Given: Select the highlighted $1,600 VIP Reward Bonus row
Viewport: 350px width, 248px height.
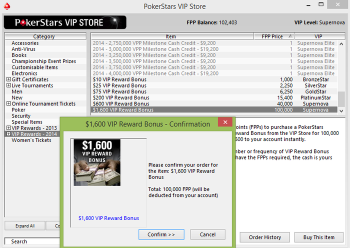Looking at the screenshot, I should 214,109.
